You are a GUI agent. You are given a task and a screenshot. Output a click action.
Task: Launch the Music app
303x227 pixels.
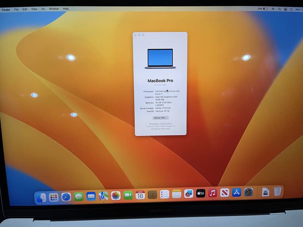212,193
